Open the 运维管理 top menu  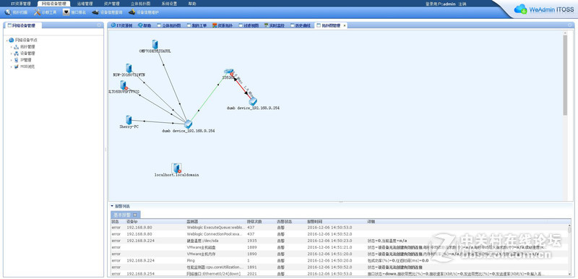pos(85,4)
